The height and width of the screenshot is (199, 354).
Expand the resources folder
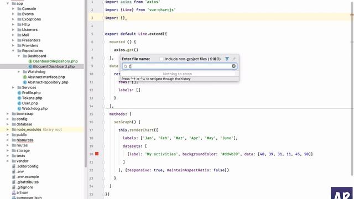pos(8,140)
